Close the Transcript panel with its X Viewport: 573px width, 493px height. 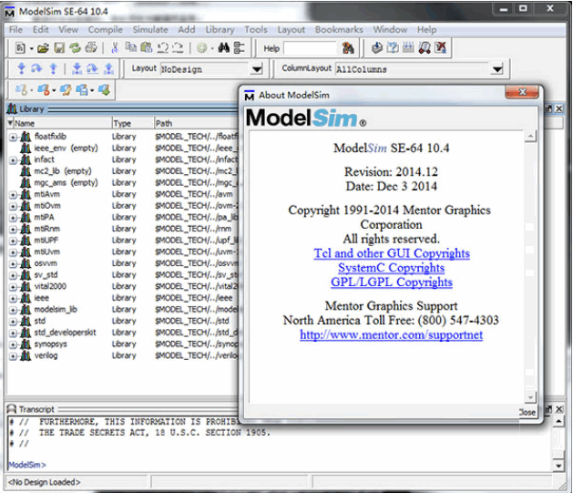[x=559, y=409]
